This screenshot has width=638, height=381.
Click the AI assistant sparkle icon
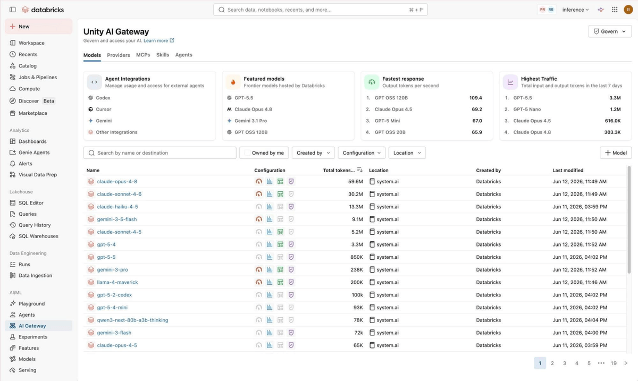[601, 10]
